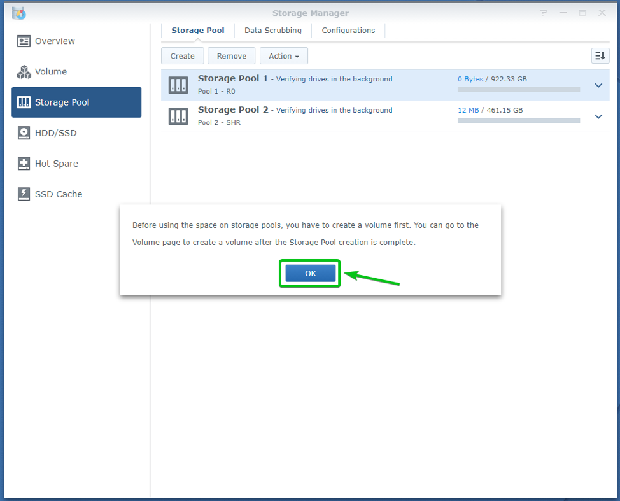Maximize the Storage Manager window
This screenshot has height=501, width=620.
click(x=582, y=13)
